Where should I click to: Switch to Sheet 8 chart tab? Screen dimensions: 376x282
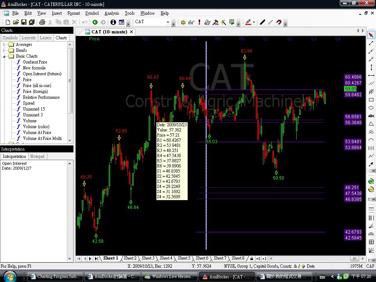click(238, 258)
